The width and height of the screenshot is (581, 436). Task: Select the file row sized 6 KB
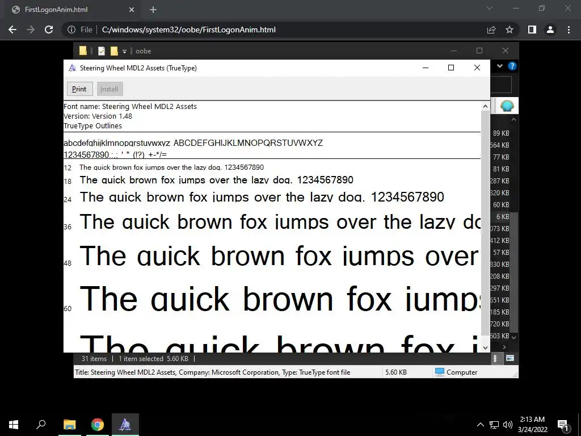click(500, 216)
